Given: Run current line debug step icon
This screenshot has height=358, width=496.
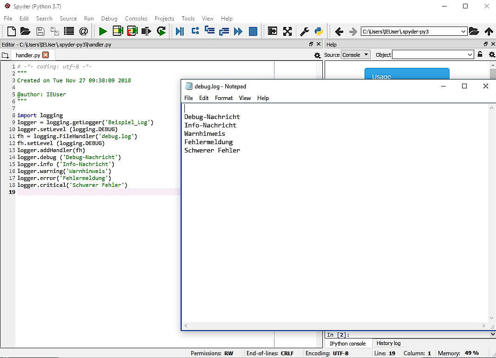Looking at the screenshot, I should (x=195, y=31).
